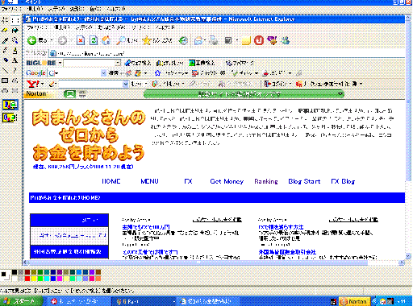The width and height of the screenshot is (413, 306).
Task: Choose the Rounded Rectangle tool in Paint
Action: click(15, 90)
